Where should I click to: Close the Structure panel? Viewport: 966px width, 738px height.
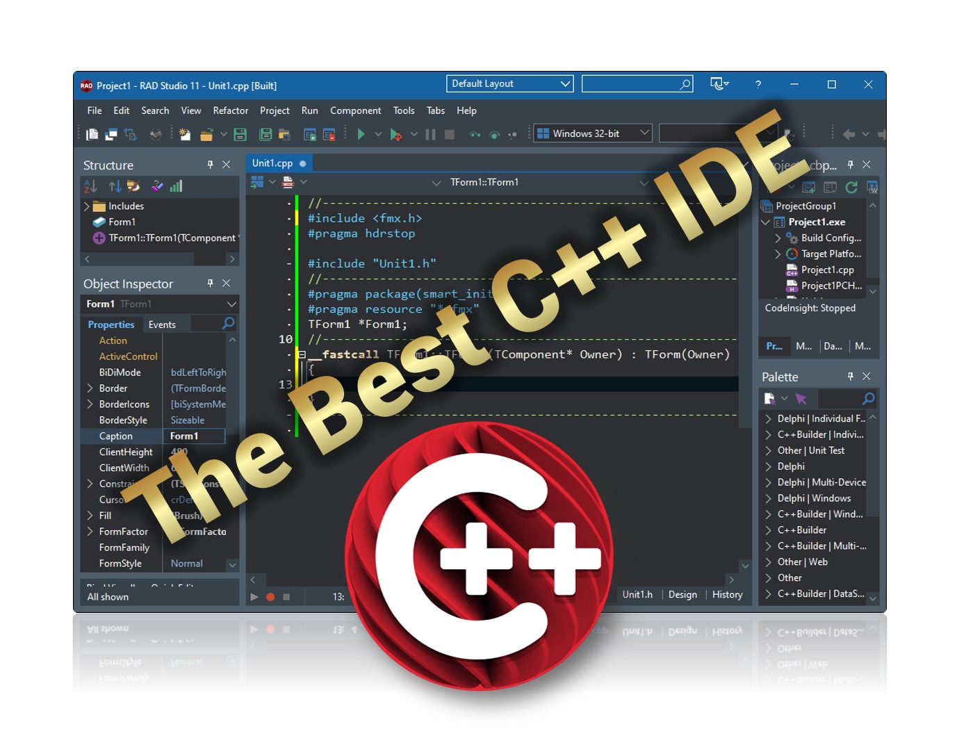[x=226, y=165]
